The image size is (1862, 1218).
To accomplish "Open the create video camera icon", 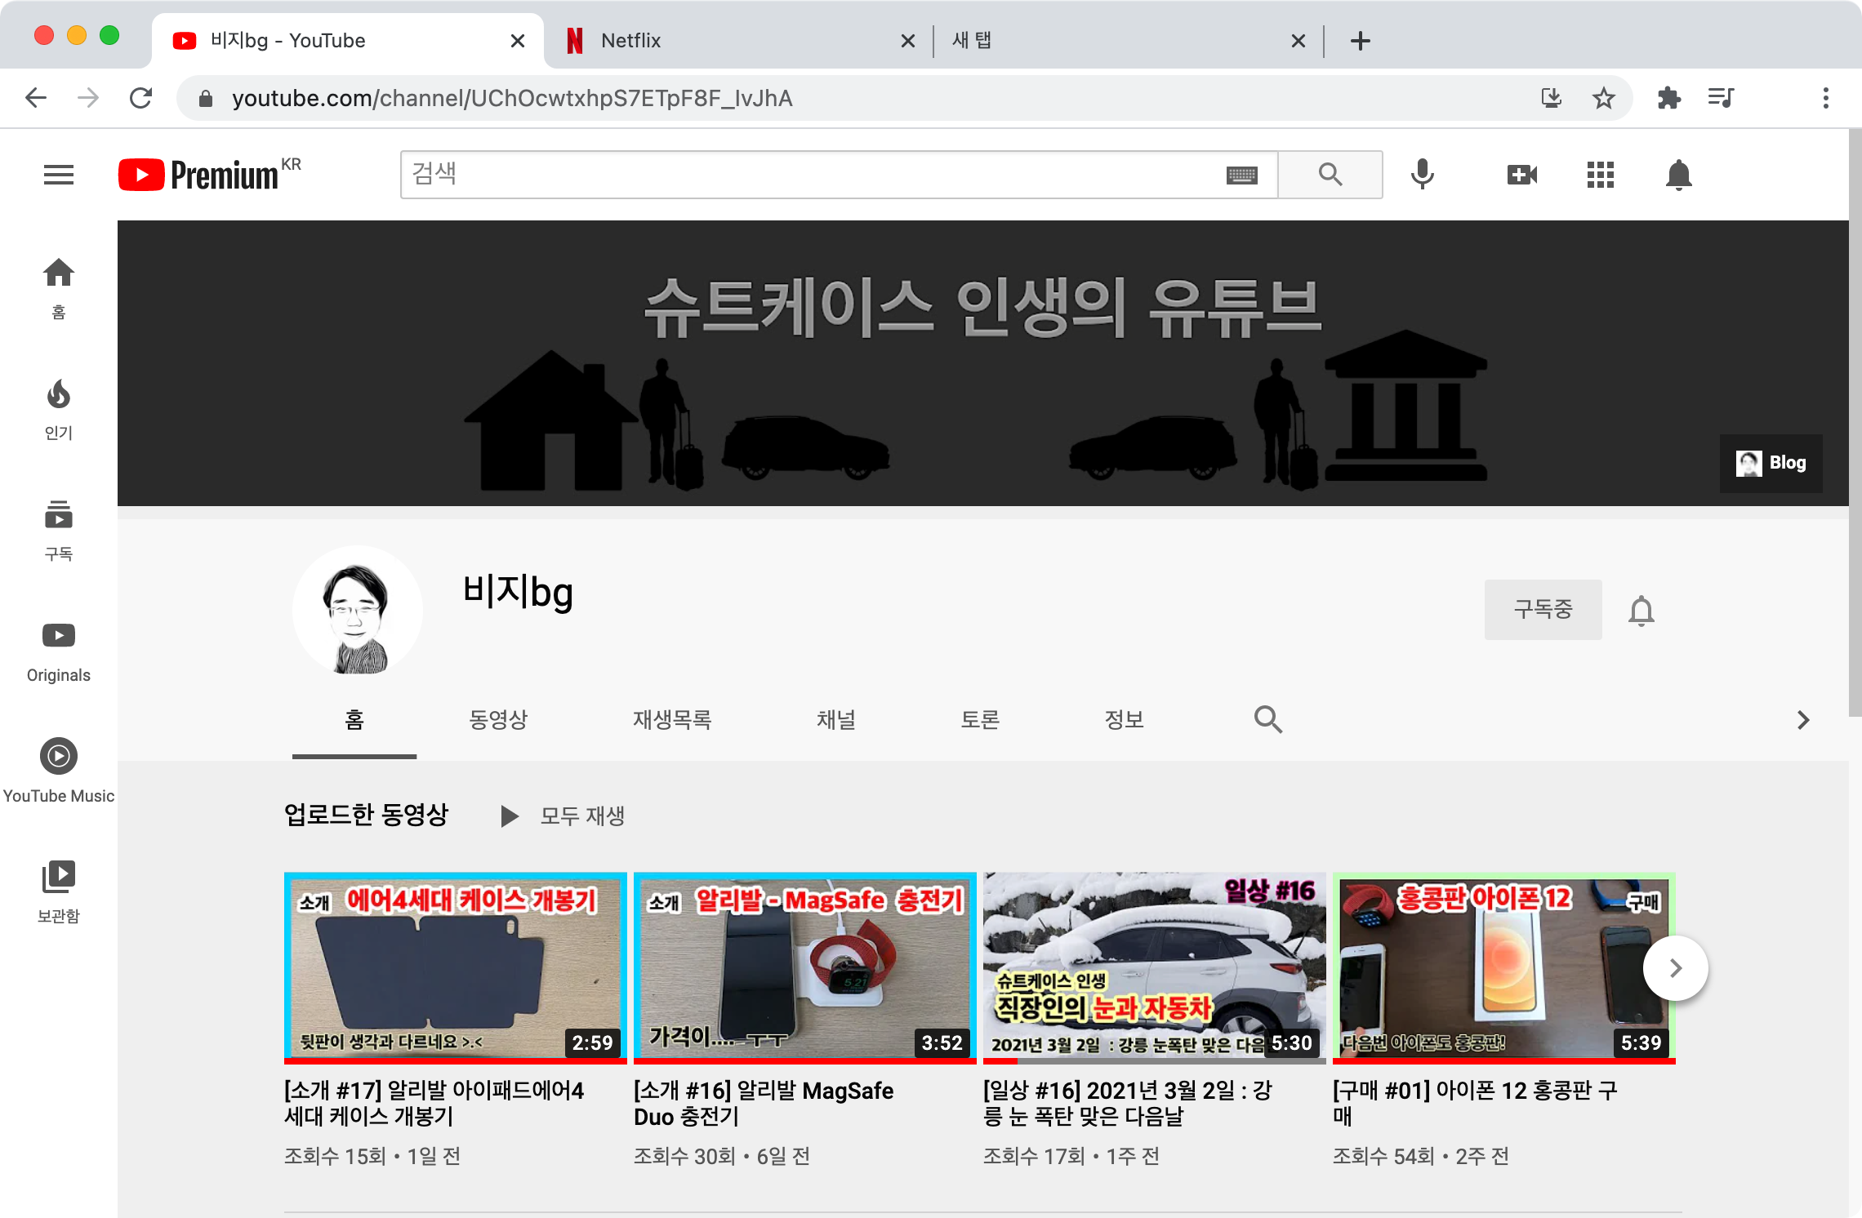I will [x=1521, y=174].
